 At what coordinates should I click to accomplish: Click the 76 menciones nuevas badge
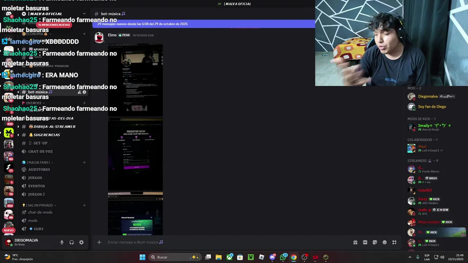54,25
